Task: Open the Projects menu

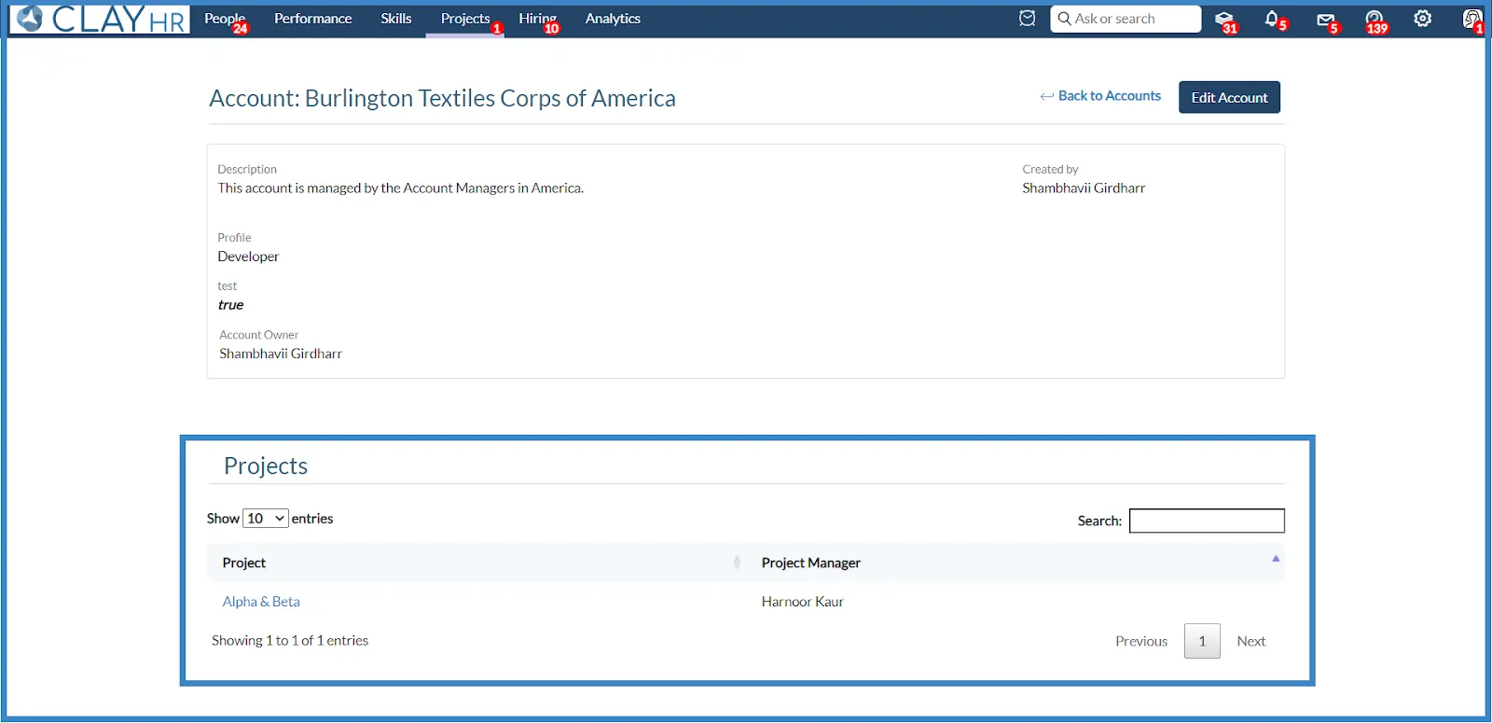Action: (x=465, y=19)
